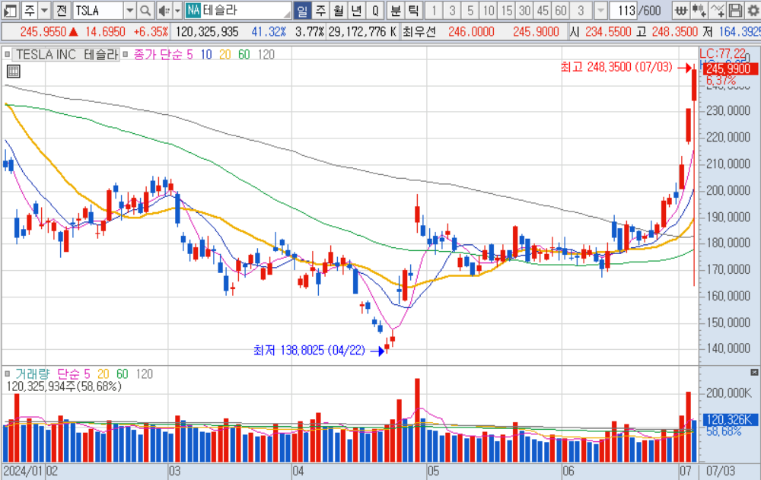Click the 전 button
Screen dimensions: 761x480
coord(61,10)
